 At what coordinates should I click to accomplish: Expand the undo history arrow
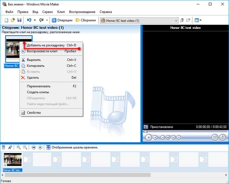(35, 20)
